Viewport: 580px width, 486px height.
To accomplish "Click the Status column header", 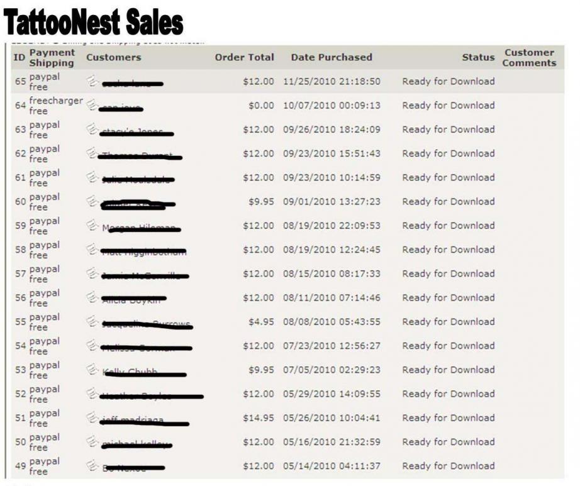I will (x=478, y=57).
